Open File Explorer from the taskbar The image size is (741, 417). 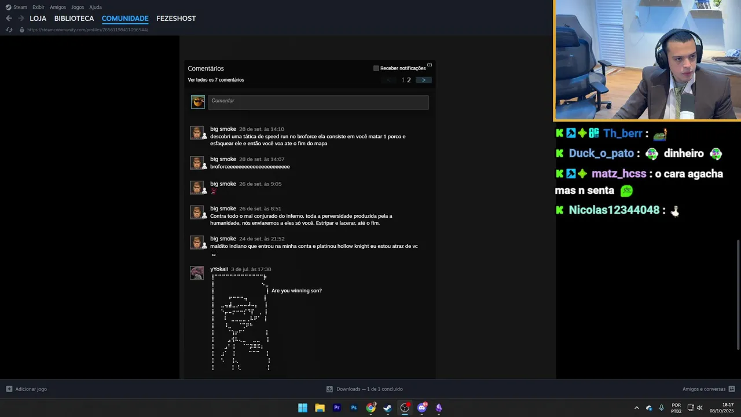tap(320, 408)
